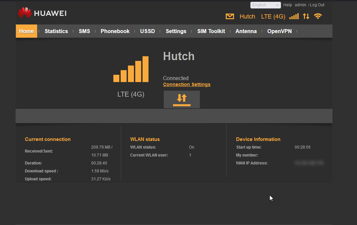
Task: Open the Phonebook tab
Action: click(115, 31)
